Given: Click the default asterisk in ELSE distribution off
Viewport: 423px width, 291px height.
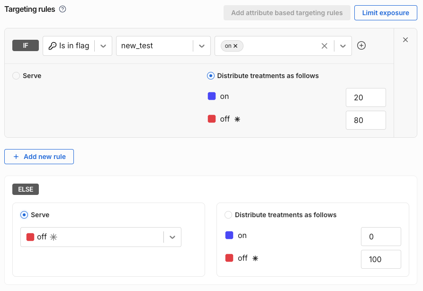Looking at the screenshot, I should (x=255, y=258).
